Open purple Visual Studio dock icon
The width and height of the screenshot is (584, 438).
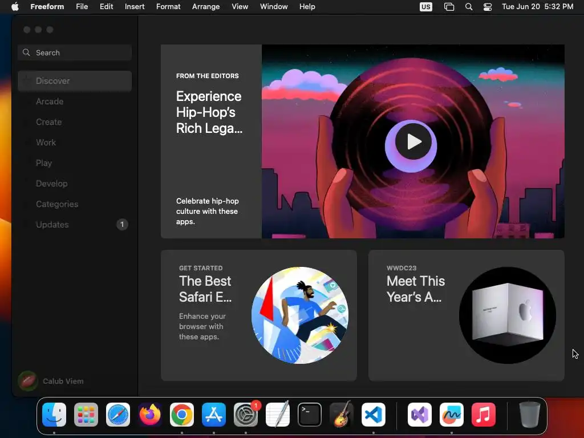tap(419, 415)
